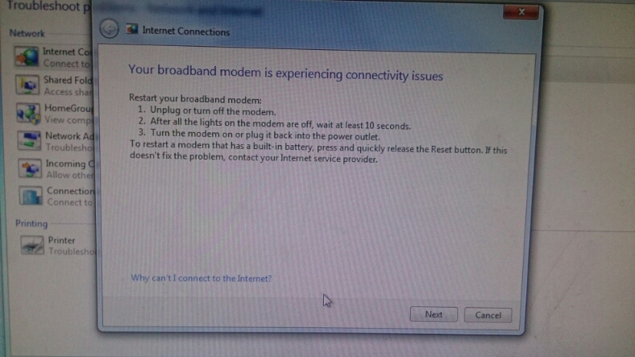Click the Incoming Connections icon
This screenshot has height=357, width=635.
[x=30, y=168]
